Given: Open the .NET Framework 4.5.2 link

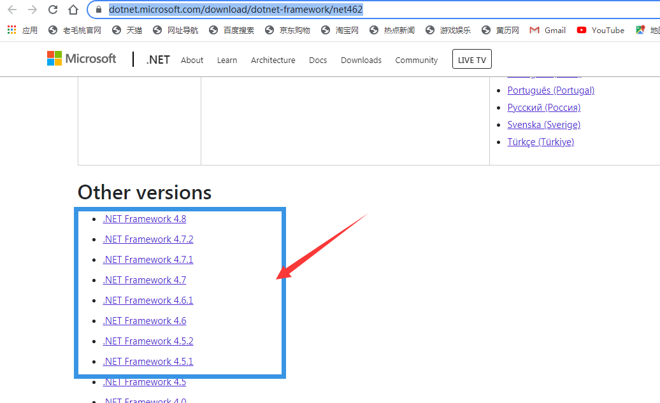Looking at the screenshot, I should tap(148, 341).
